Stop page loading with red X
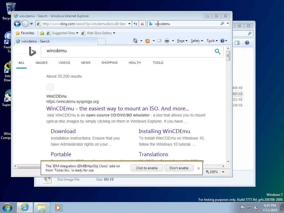This screenshot has height=213, width=284. coord(142,24)
